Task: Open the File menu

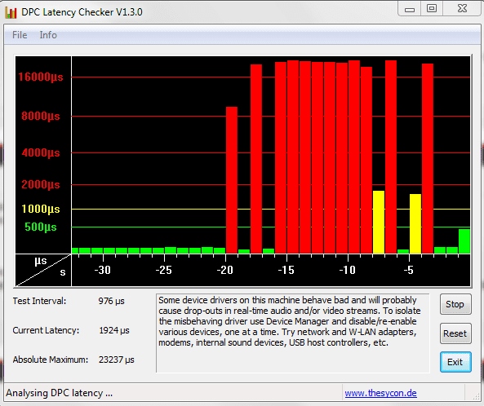Action: [20, 35]
